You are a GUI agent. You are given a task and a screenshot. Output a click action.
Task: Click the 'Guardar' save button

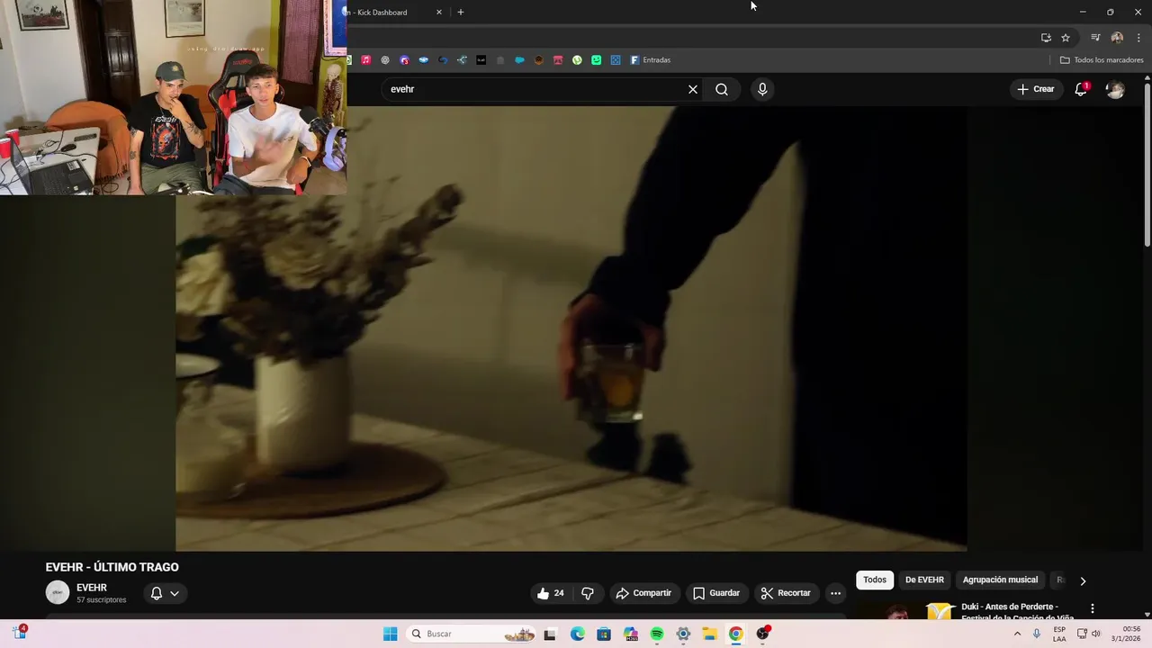pyautogui.click(x=716, y=593)
